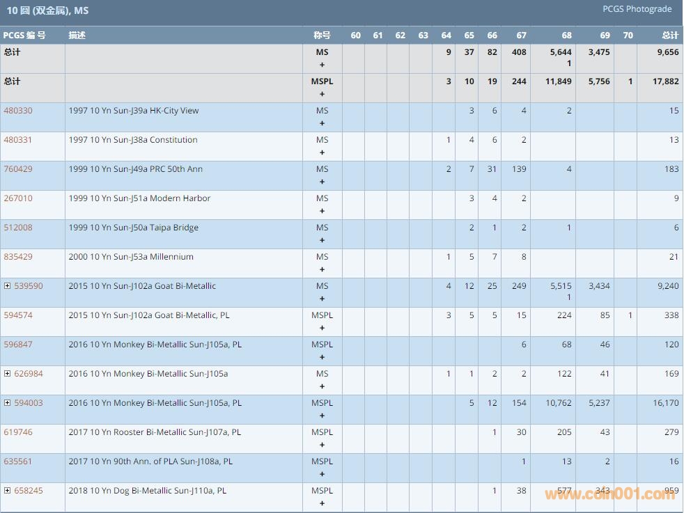Select coin number 596847
The height and width of the screenshot is (513, 684).
pos(18,345)
